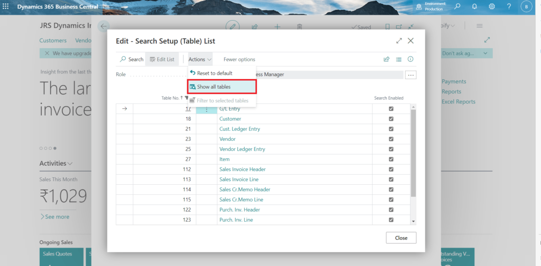Open the notifications bell
The width and height of the screenshot is (541, 266).
pyautogui.click(x=474, y=6)
